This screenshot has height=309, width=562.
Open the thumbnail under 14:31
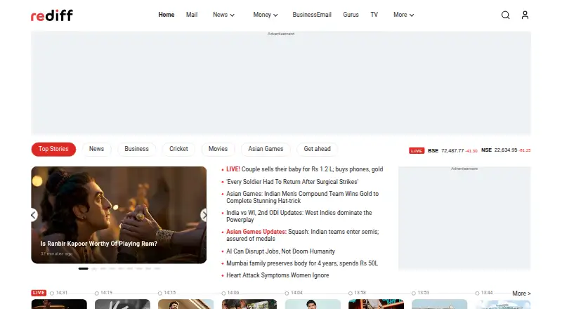point(59,304)
